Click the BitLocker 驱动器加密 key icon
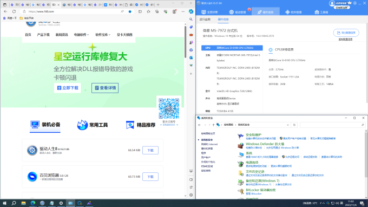 tap(241, 191)
